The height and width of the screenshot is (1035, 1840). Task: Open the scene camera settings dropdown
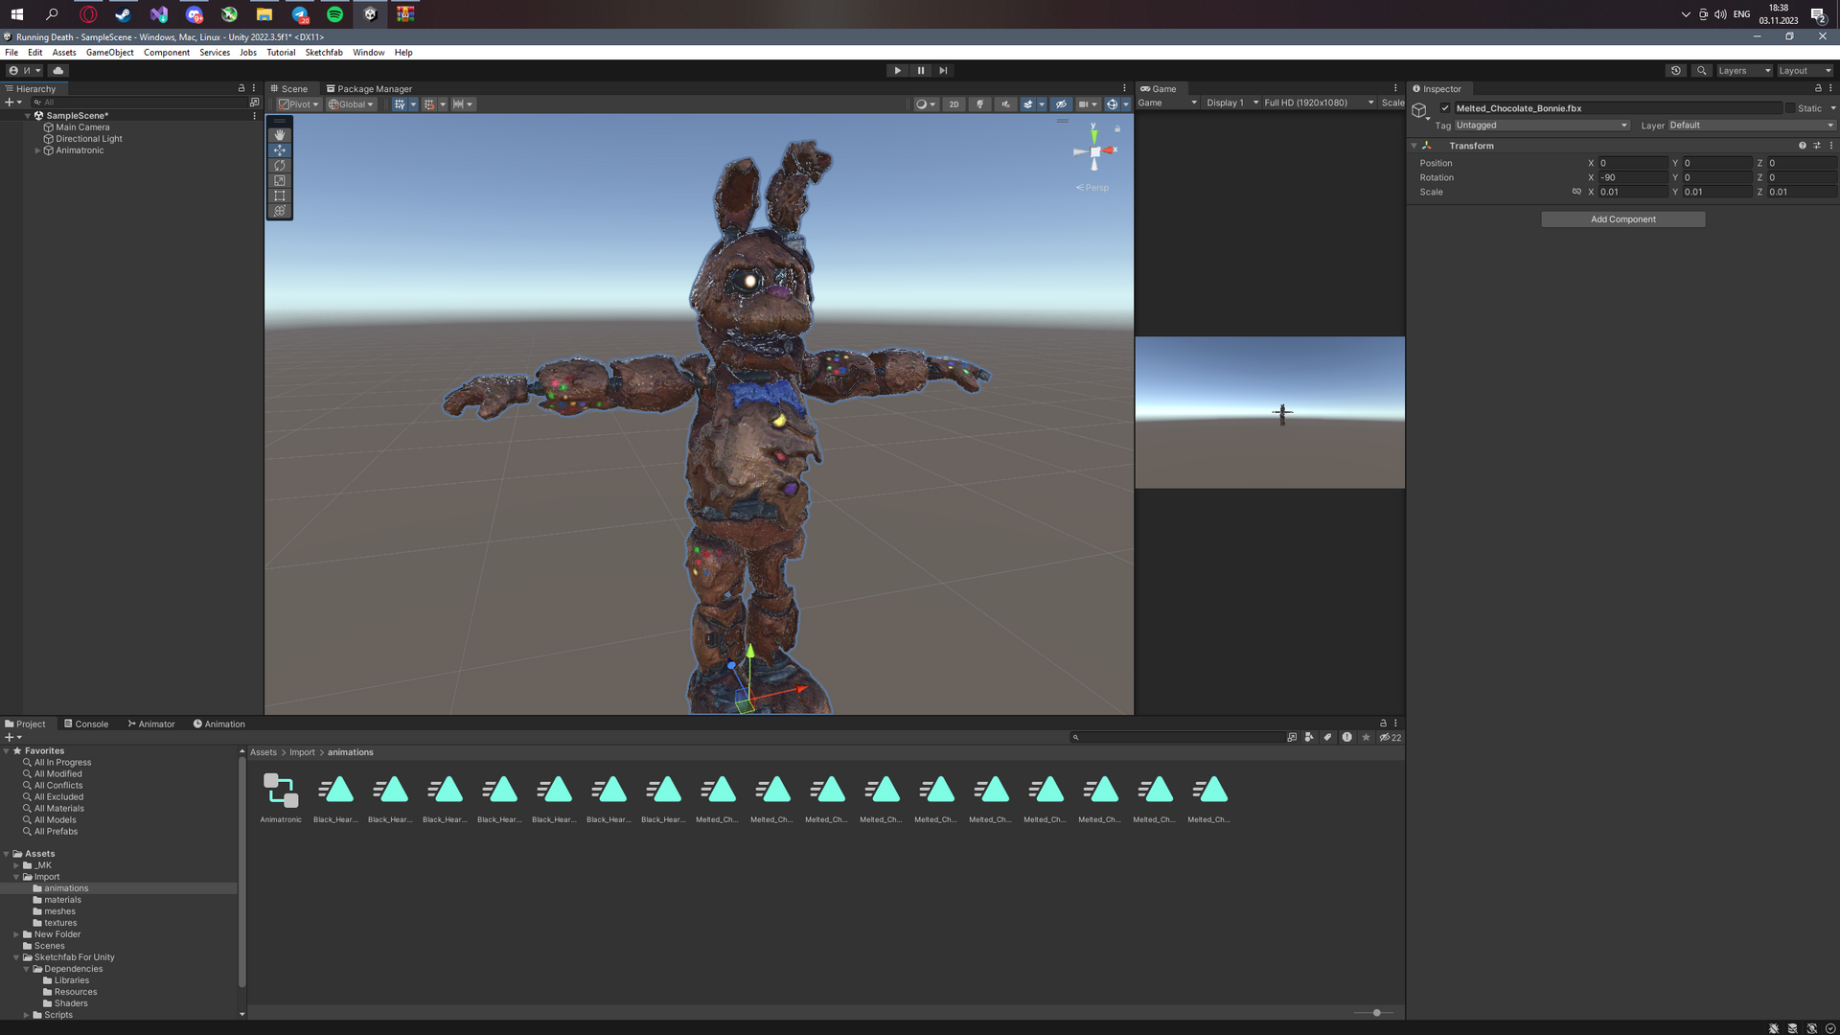click(1087, 104)
